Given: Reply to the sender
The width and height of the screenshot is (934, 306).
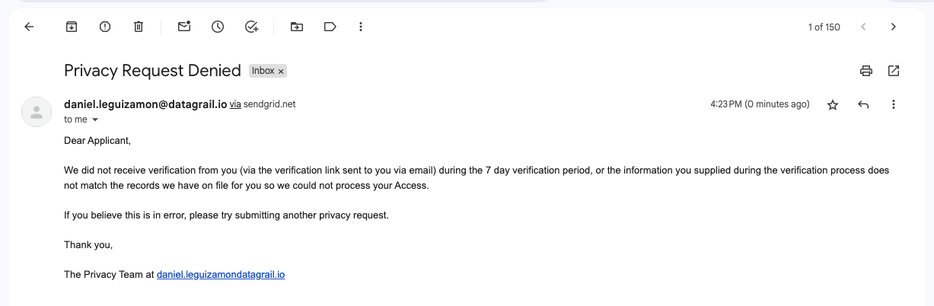Looking at the screenshot, I should [863, 104].
